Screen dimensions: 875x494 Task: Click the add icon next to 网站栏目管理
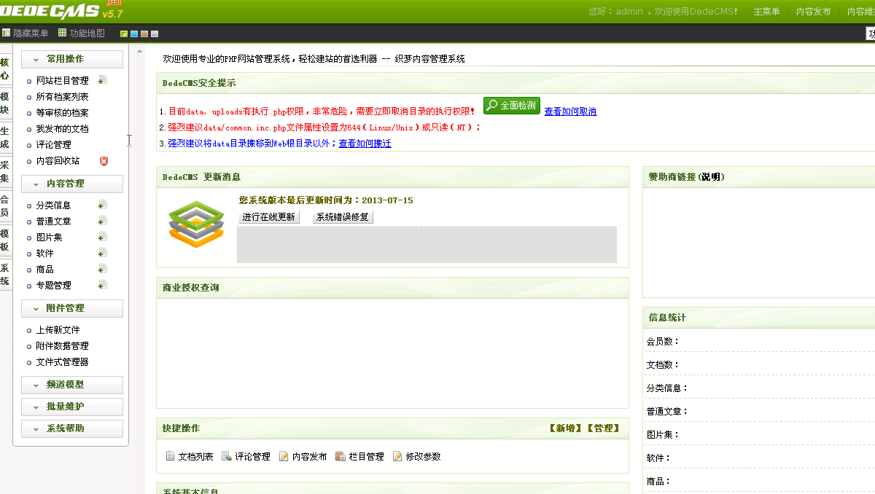click(x=103, y=80)
